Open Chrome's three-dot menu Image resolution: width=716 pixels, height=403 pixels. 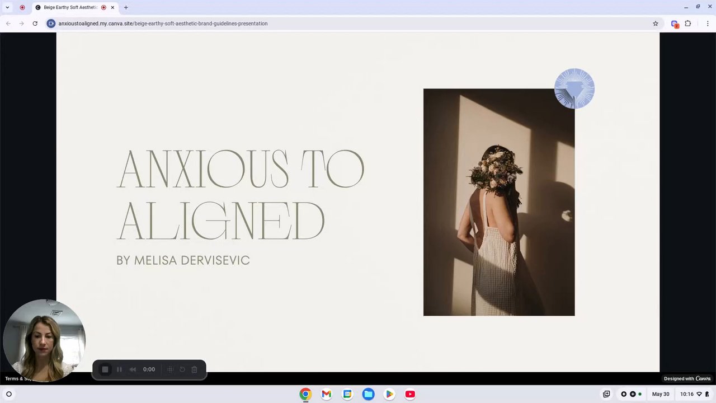click(x=708, y=24)
